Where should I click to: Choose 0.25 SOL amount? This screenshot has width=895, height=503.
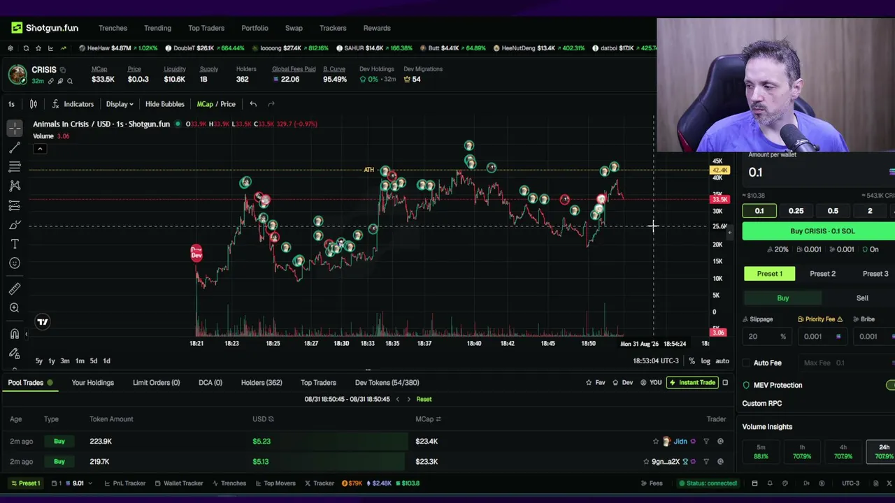796,211
